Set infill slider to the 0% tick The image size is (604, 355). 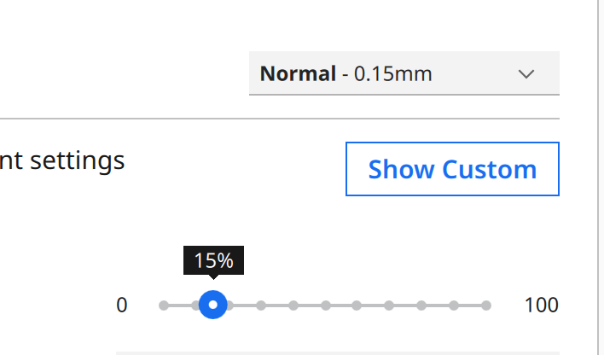[x=164, y=305]
